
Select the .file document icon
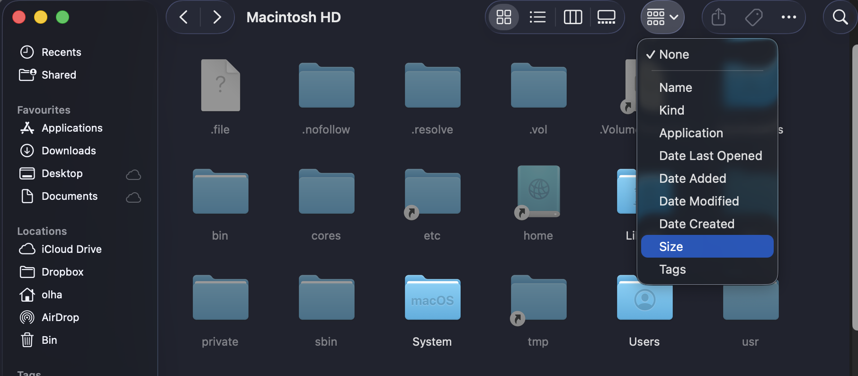click(x=221, y=85)
